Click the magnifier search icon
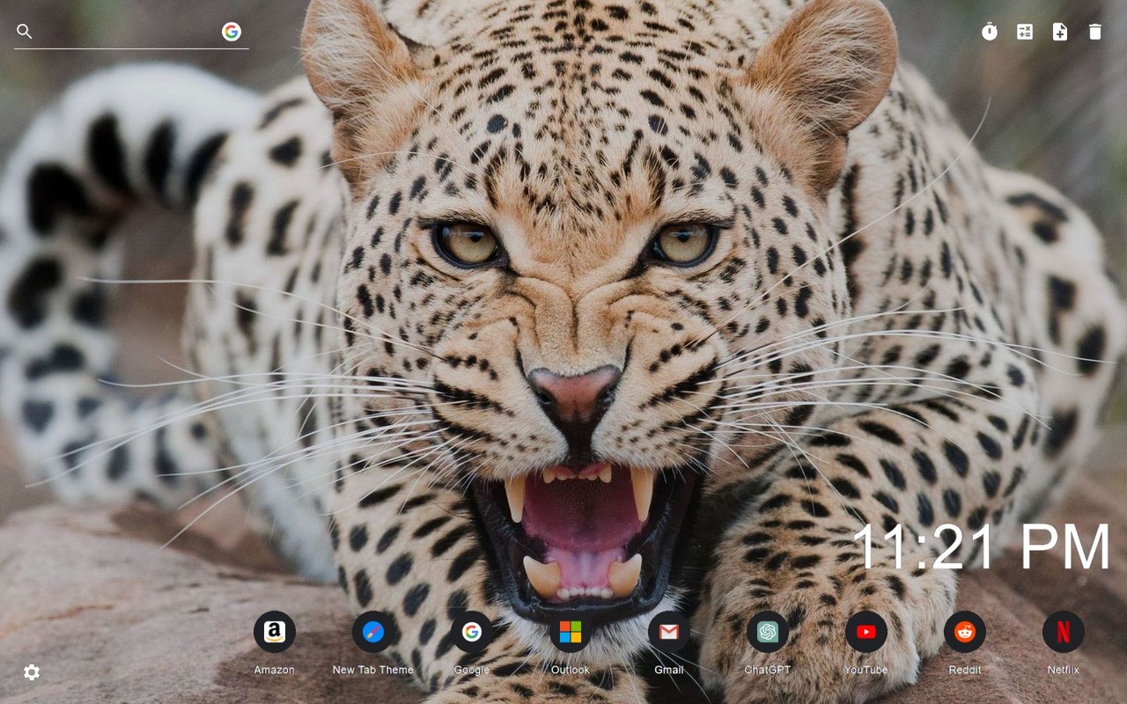The width and height of the screenshot is (1127, 704). [x=25, y=32]
